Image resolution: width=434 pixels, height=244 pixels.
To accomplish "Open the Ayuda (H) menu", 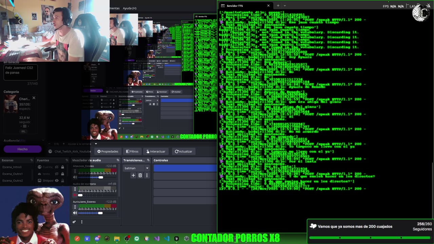I will 130,8.
